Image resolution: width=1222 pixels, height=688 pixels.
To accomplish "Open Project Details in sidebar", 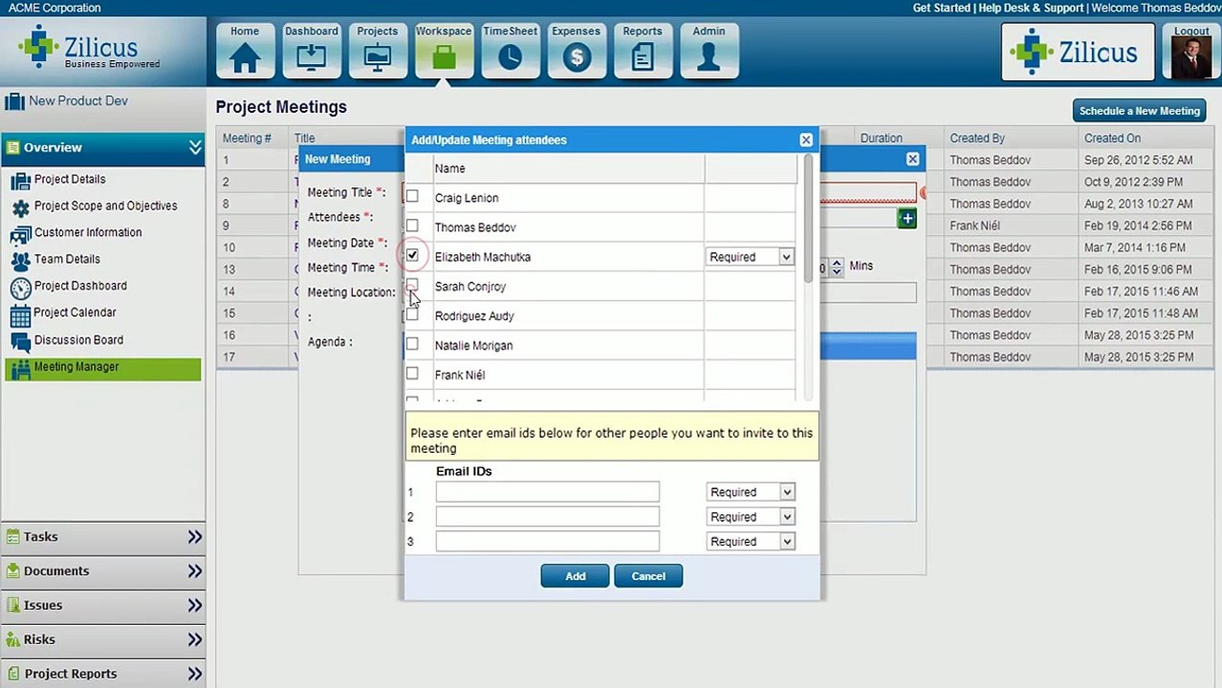I will 70,179.
